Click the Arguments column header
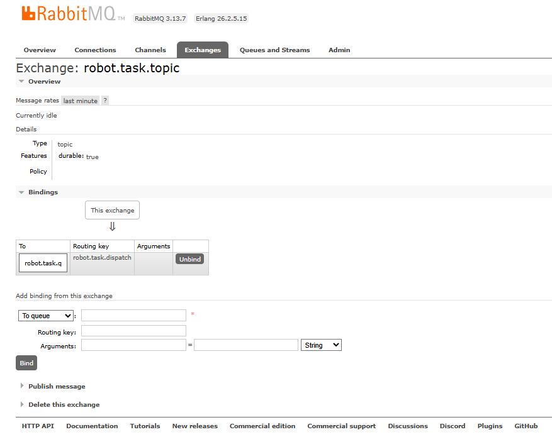This screenshot has height=437, width=552. click(x=154, y=246)
